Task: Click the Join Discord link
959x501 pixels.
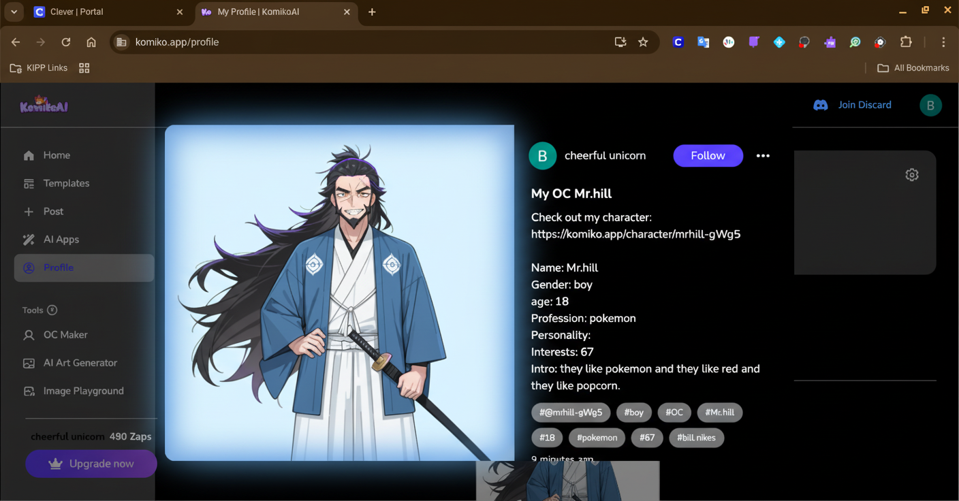Action: coord(864,105)
